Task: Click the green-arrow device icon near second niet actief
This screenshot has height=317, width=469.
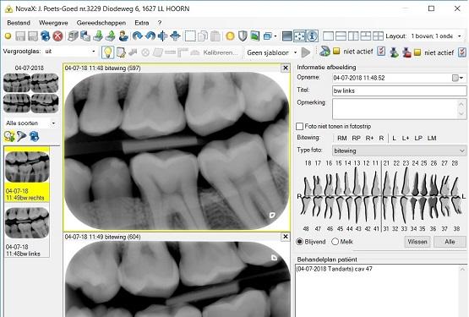Action: 395,52
